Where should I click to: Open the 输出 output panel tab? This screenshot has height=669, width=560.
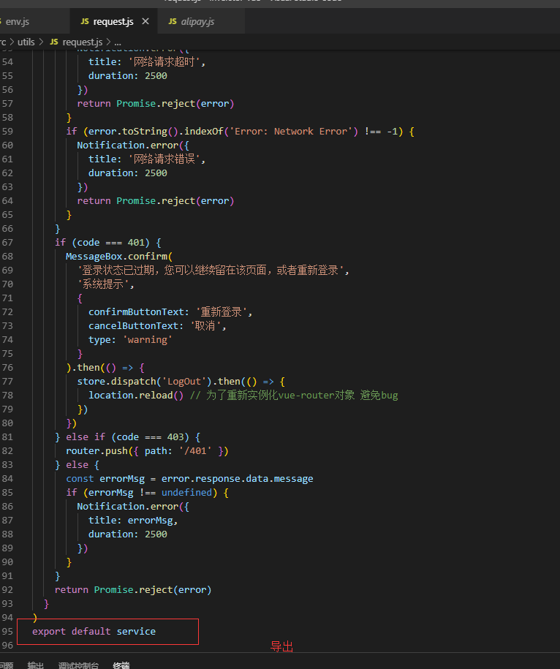coord(36,665)
